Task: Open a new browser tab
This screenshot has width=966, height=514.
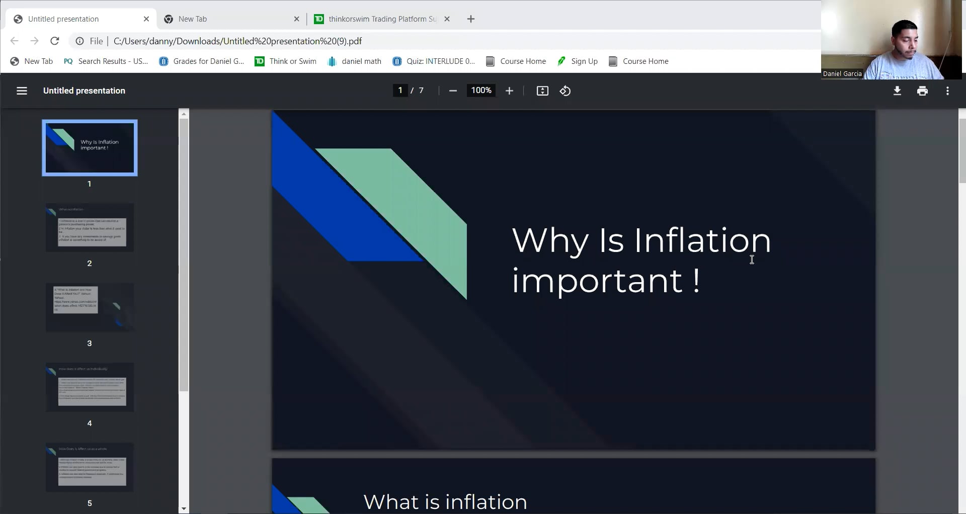Action: pyautogui.click(x=470, y=19)
